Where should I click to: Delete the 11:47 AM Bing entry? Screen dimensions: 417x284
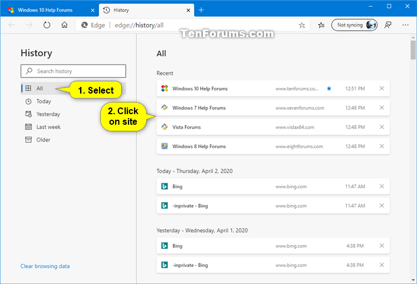(x=381, y=187)
